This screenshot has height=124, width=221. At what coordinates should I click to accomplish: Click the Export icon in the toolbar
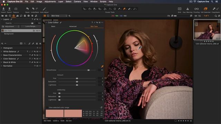click(9, 9)
